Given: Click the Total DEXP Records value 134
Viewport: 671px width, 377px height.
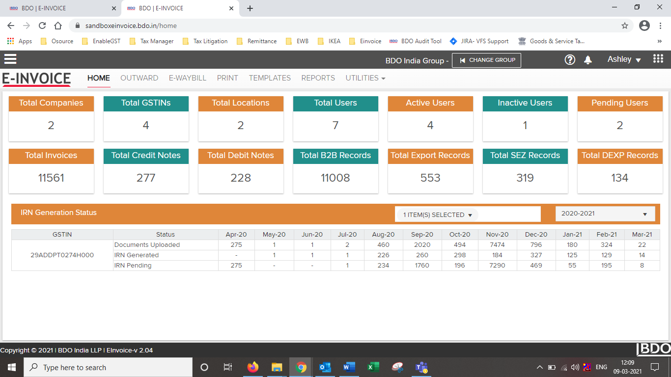Looking at the screenshot, I should [x=620, y=178].
